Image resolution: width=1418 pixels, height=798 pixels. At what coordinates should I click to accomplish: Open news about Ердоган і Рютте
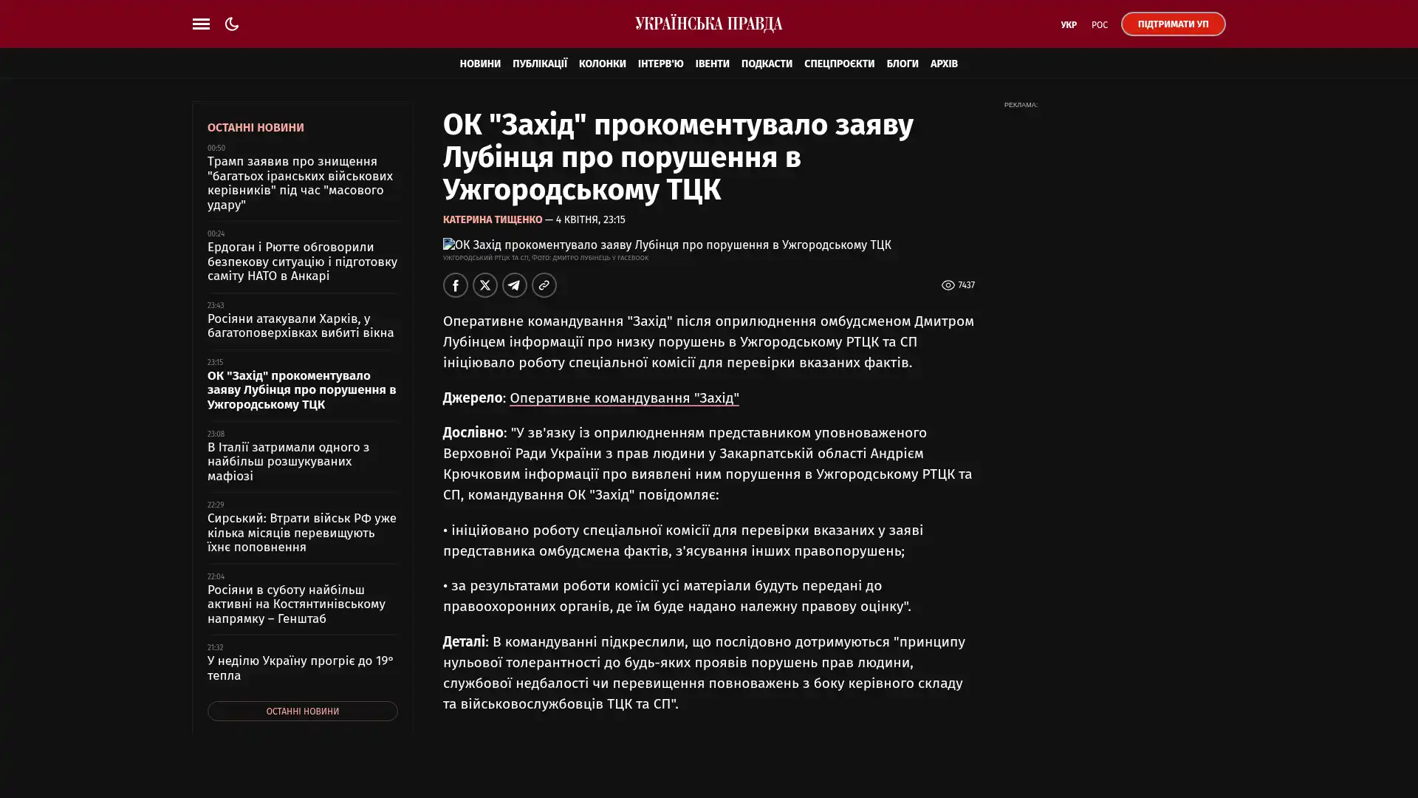pos(301,261)
